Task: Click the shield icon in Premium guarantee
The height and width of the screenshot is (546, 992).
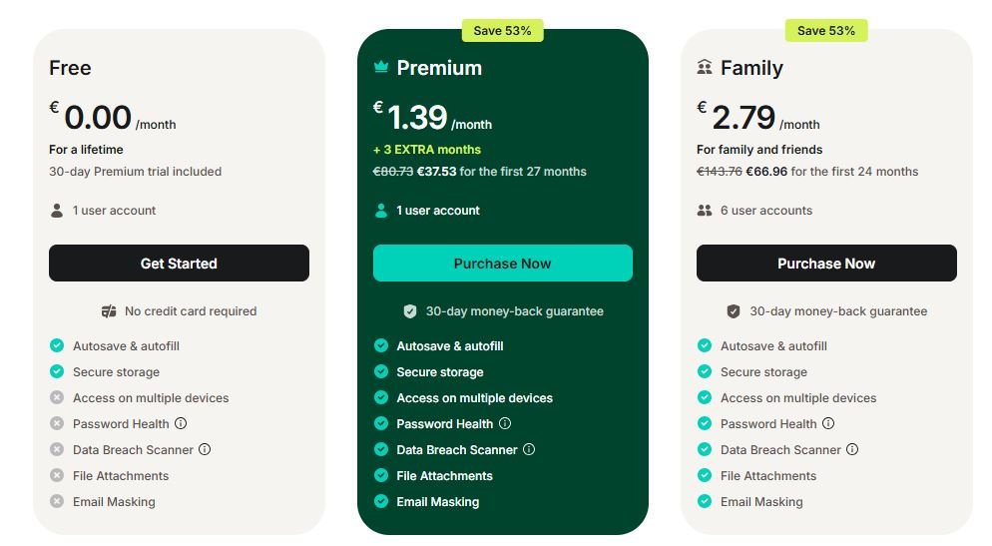Action: [410, 311]
